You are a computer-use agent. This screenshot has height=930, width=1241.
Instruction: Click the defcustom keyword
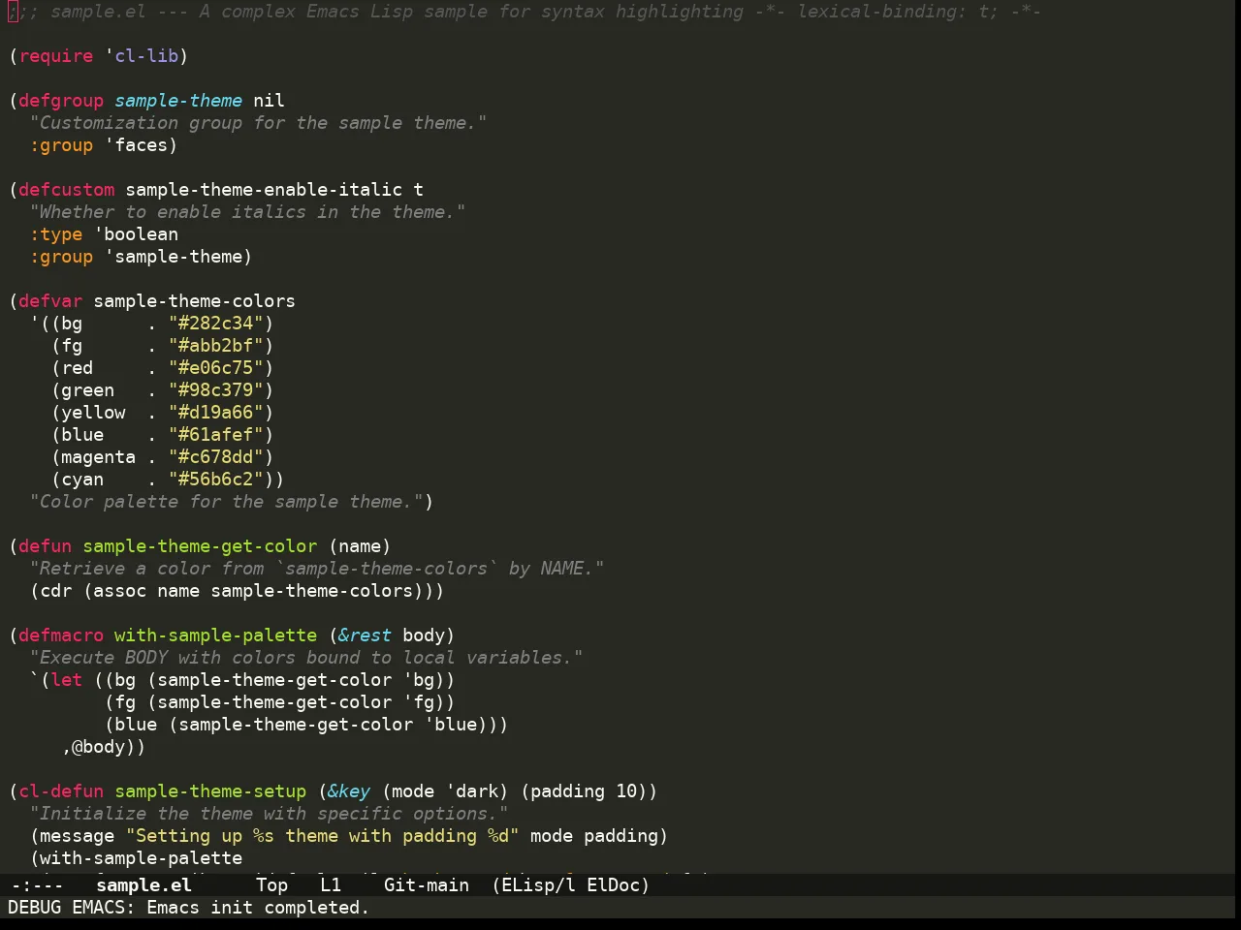coord(67,190)
